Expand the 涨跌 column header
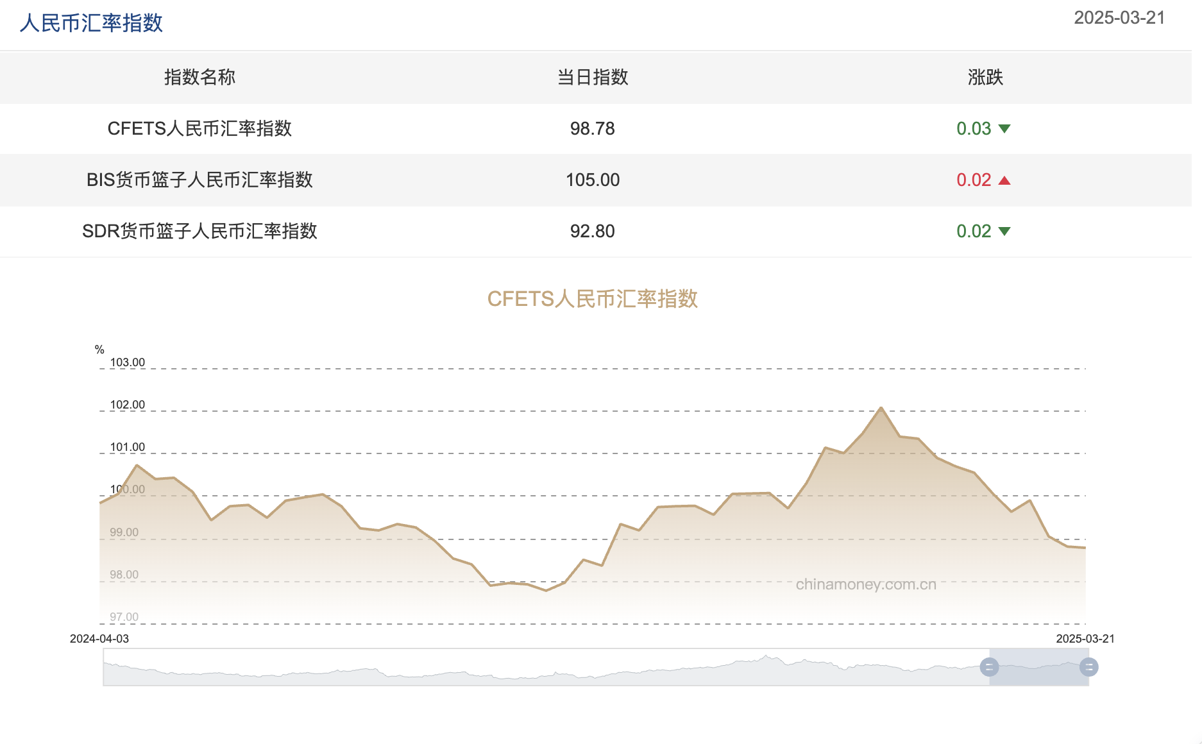The image size is (1202, 744). pos(985,78)
